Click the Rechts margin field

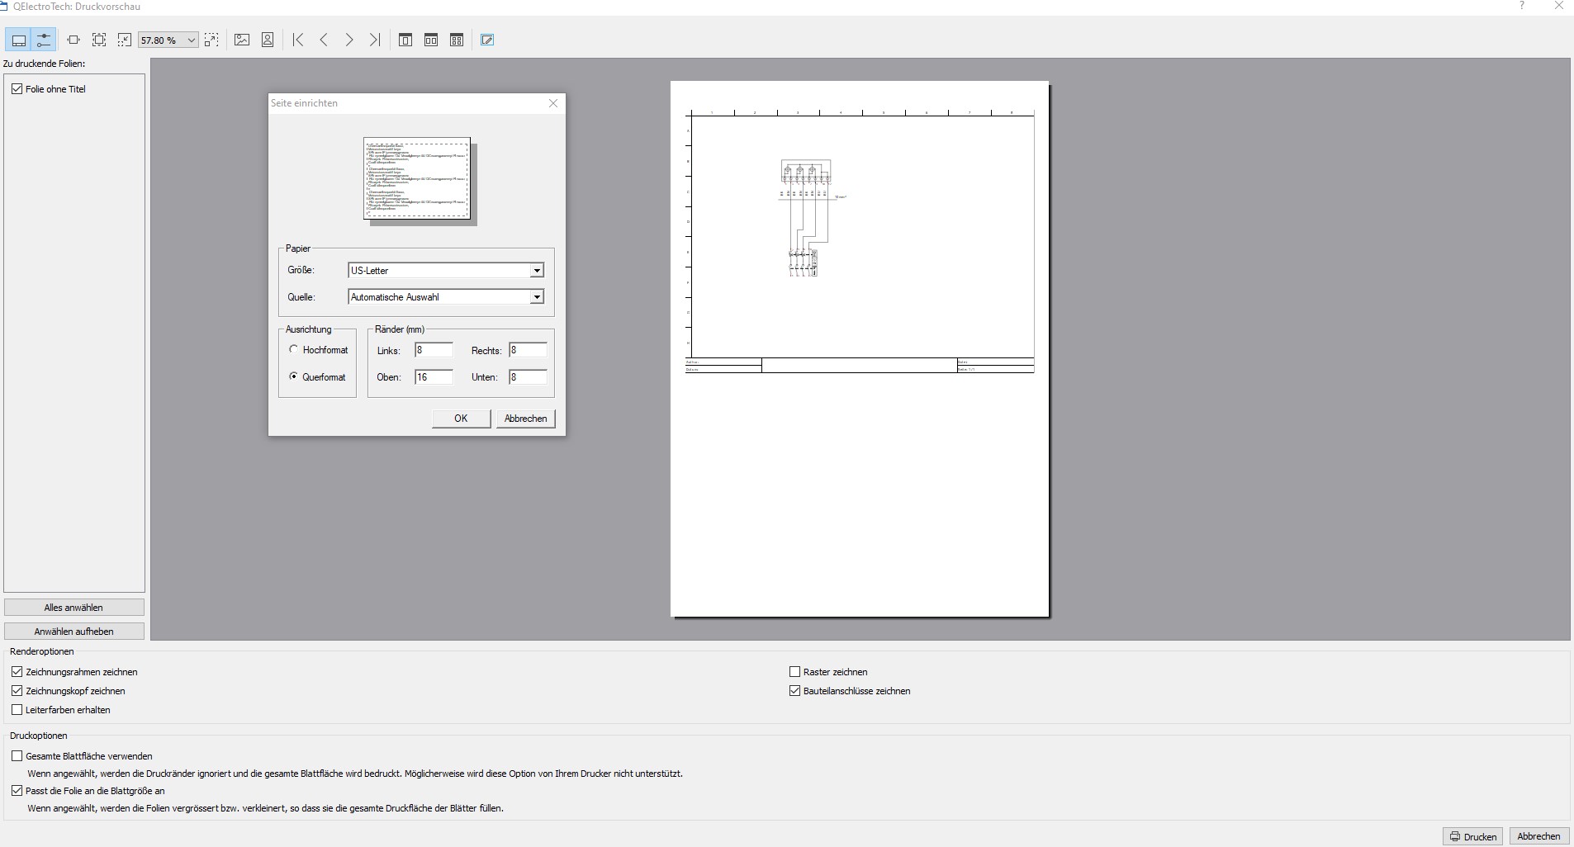click(529, 350)
